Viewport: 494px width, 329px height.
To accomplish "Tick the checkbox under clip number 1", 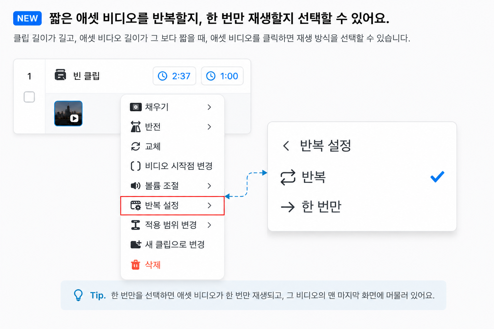I will click(x=29, y=97).
